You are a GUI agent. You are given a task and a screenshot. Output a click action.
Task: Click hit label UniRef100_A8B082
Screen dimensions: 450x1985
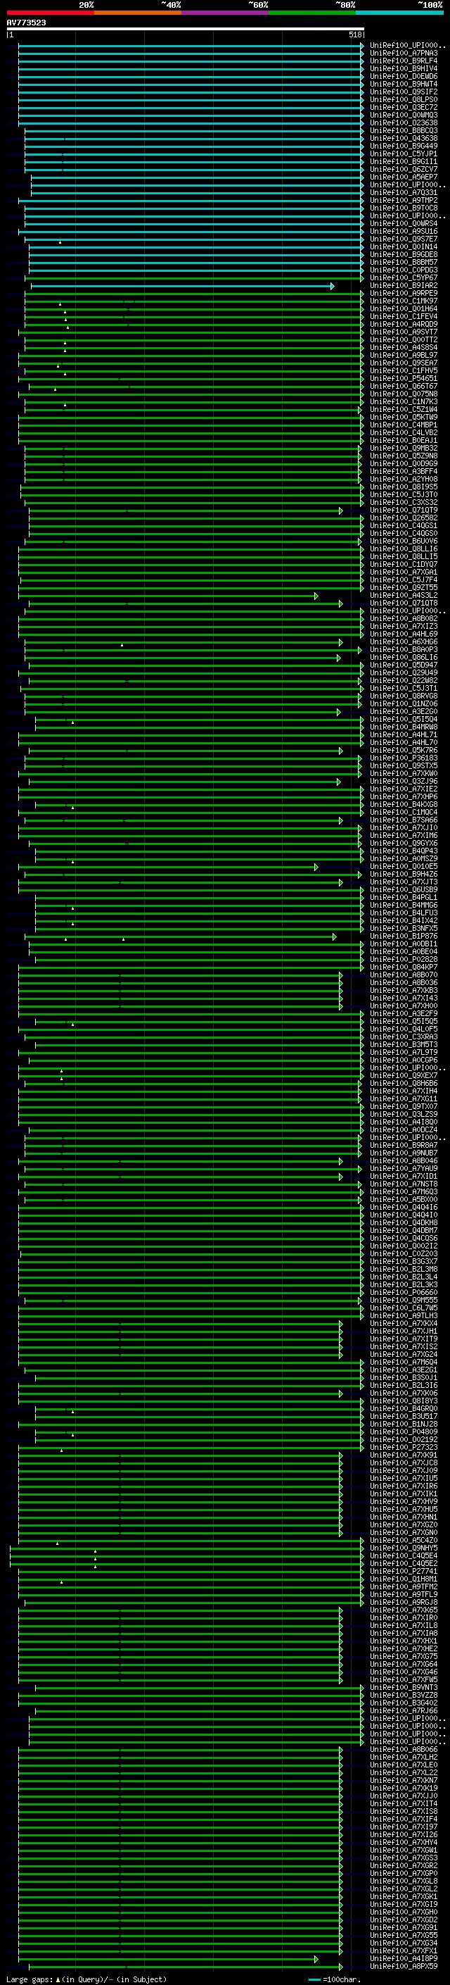[403, 619]
